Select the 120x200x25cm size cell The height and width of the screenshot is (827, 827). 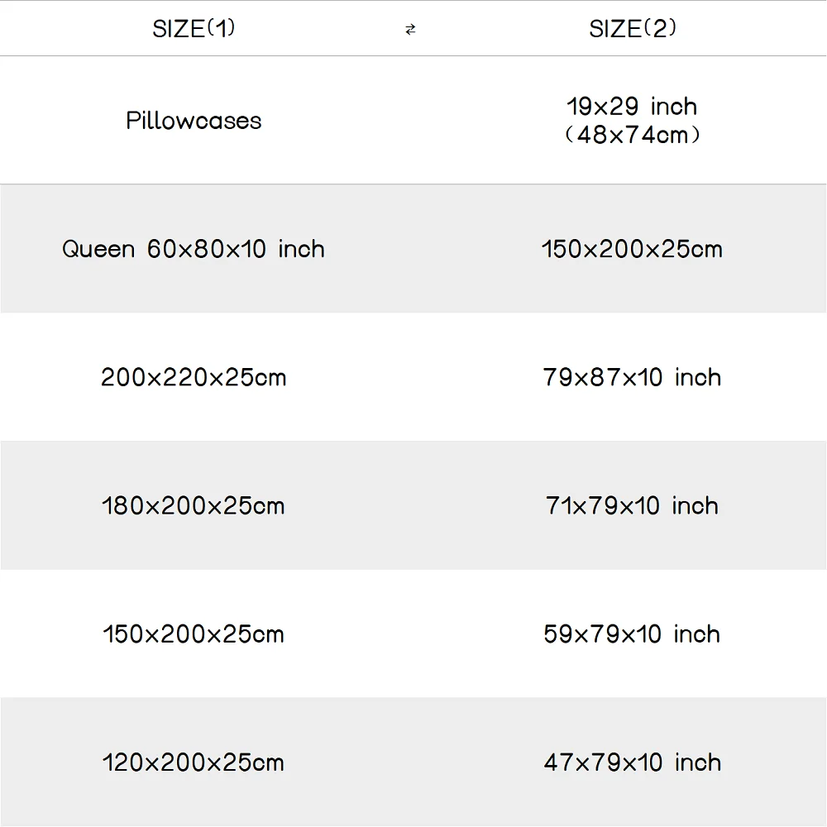194,762
